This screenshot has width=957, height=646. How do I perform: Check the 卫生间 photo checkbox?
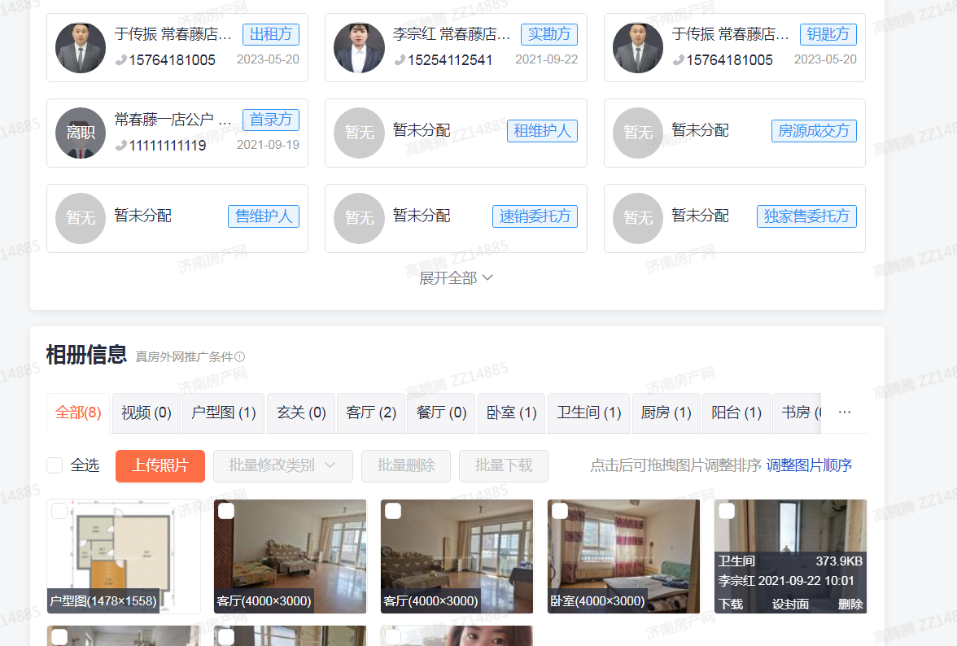tap(726, 511)
